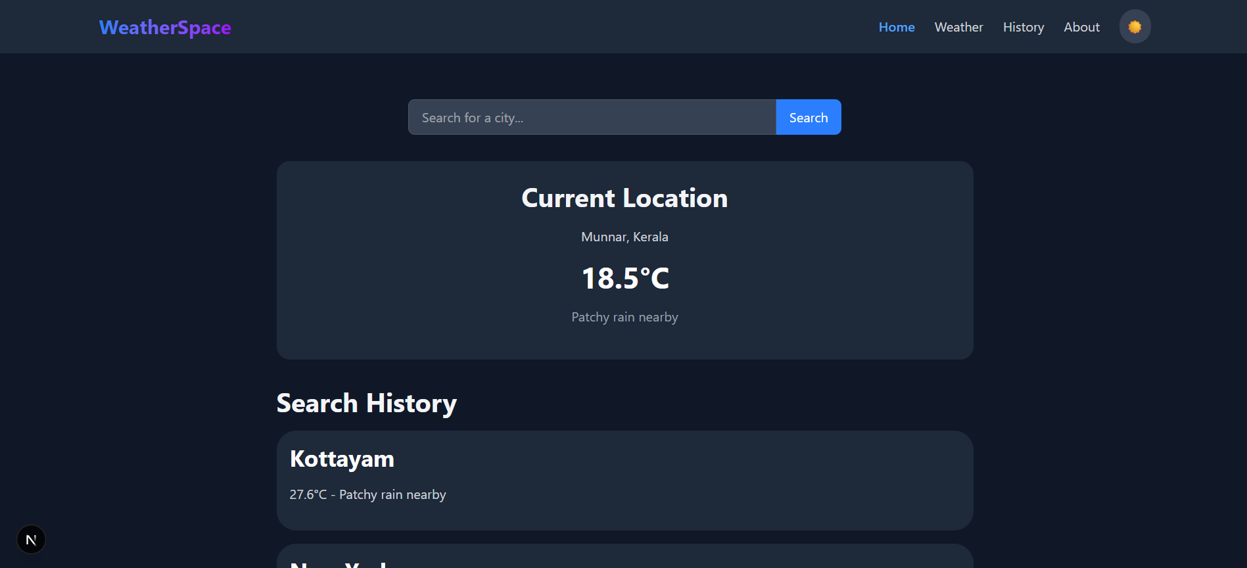Click empty navbar area beside WeatherSpace

526,27
